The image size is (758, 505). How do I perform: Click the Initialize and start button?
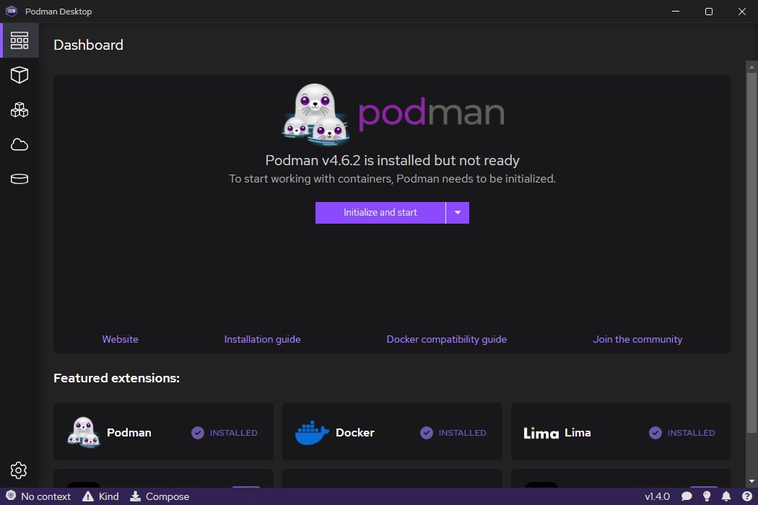click(380, 213)
